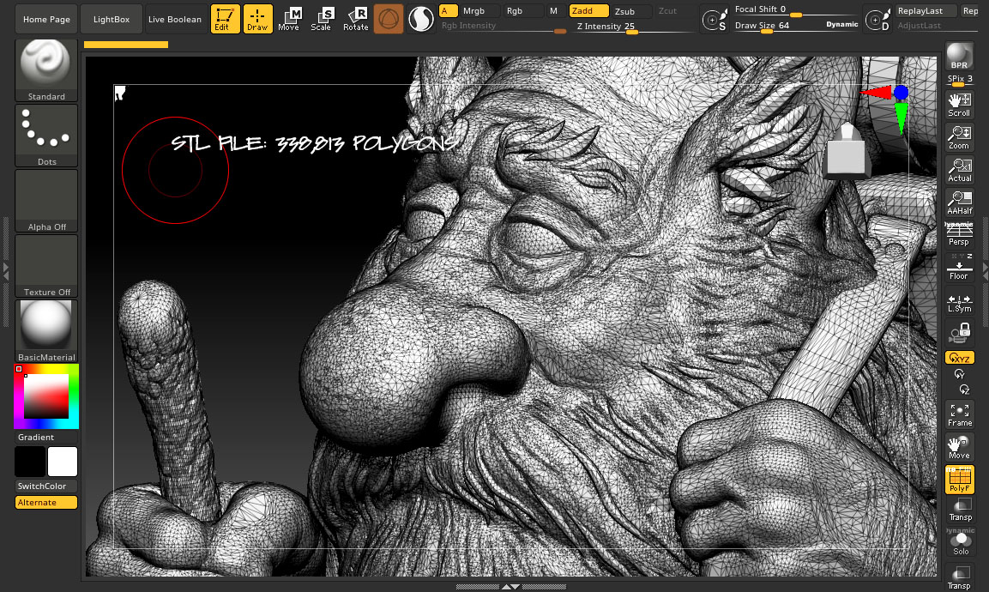Activate the Move transform tool

(289, 19)
